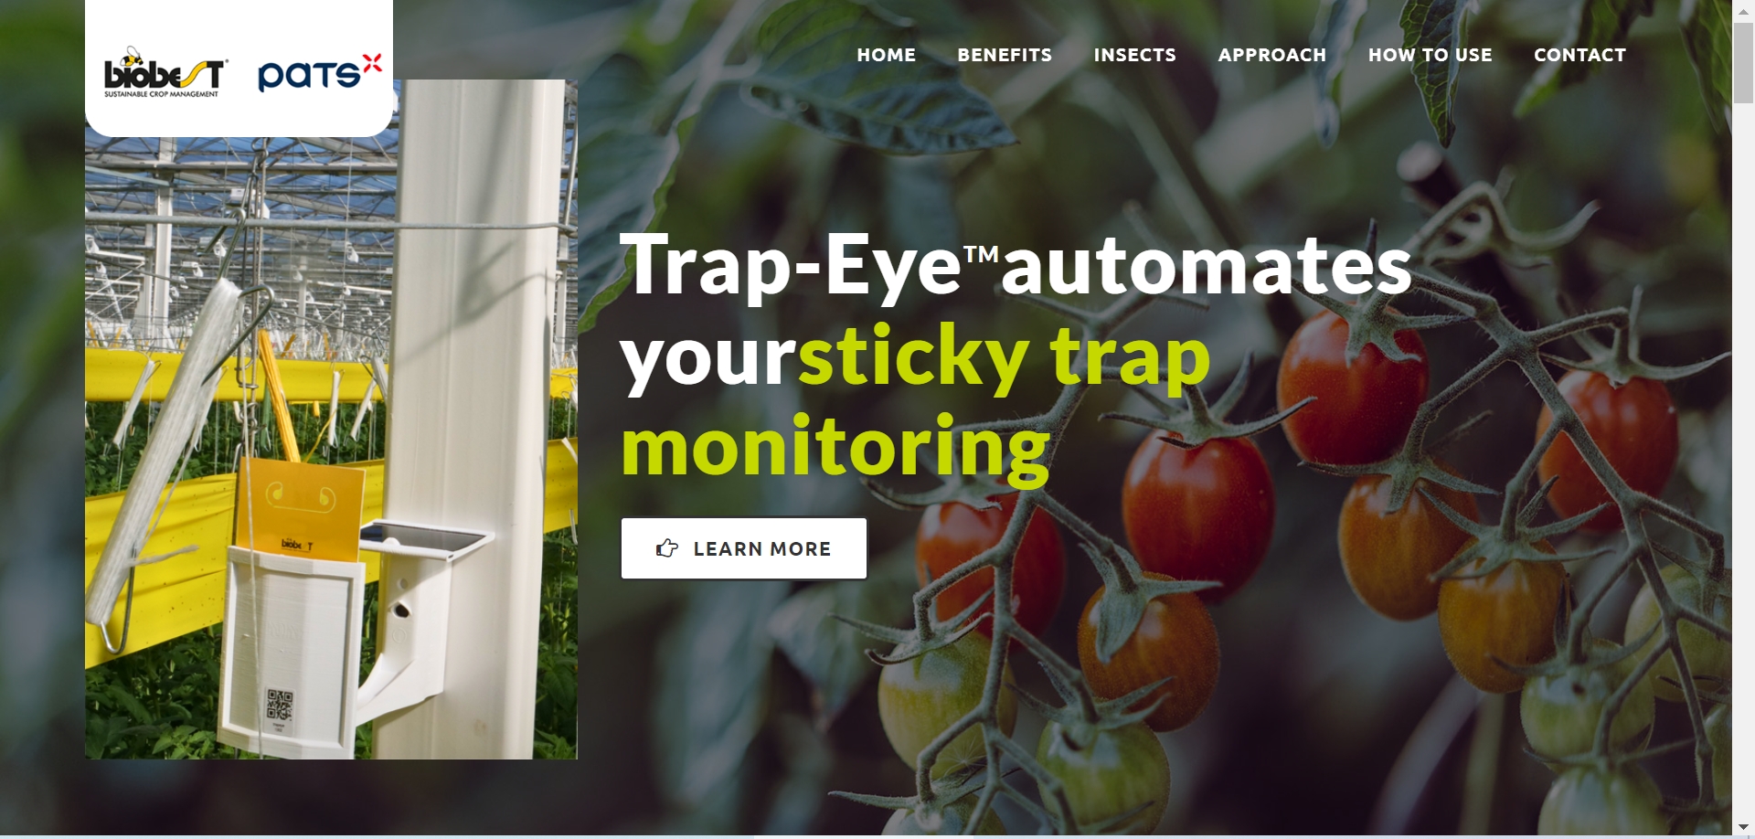Screen dimensions: 1755x839
Task: Click the pointing hand icon on Learn More
Action: point(667,548)
